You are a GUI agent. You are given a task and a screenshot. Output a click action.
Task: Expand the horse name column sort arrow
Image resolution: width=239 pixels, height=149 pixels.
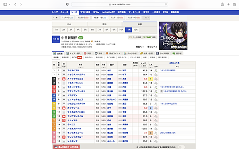(81, 68)
